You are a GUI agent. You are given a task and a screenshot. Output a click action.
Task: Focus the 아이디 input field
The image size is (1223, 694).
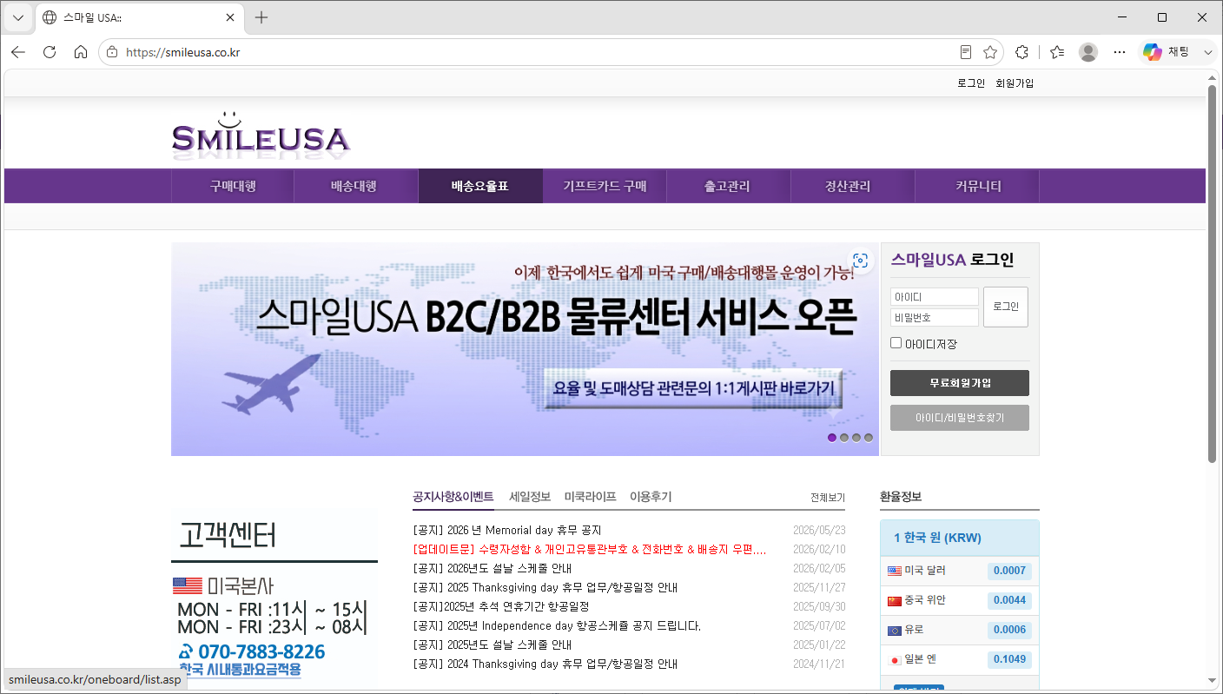coord(935,297)
